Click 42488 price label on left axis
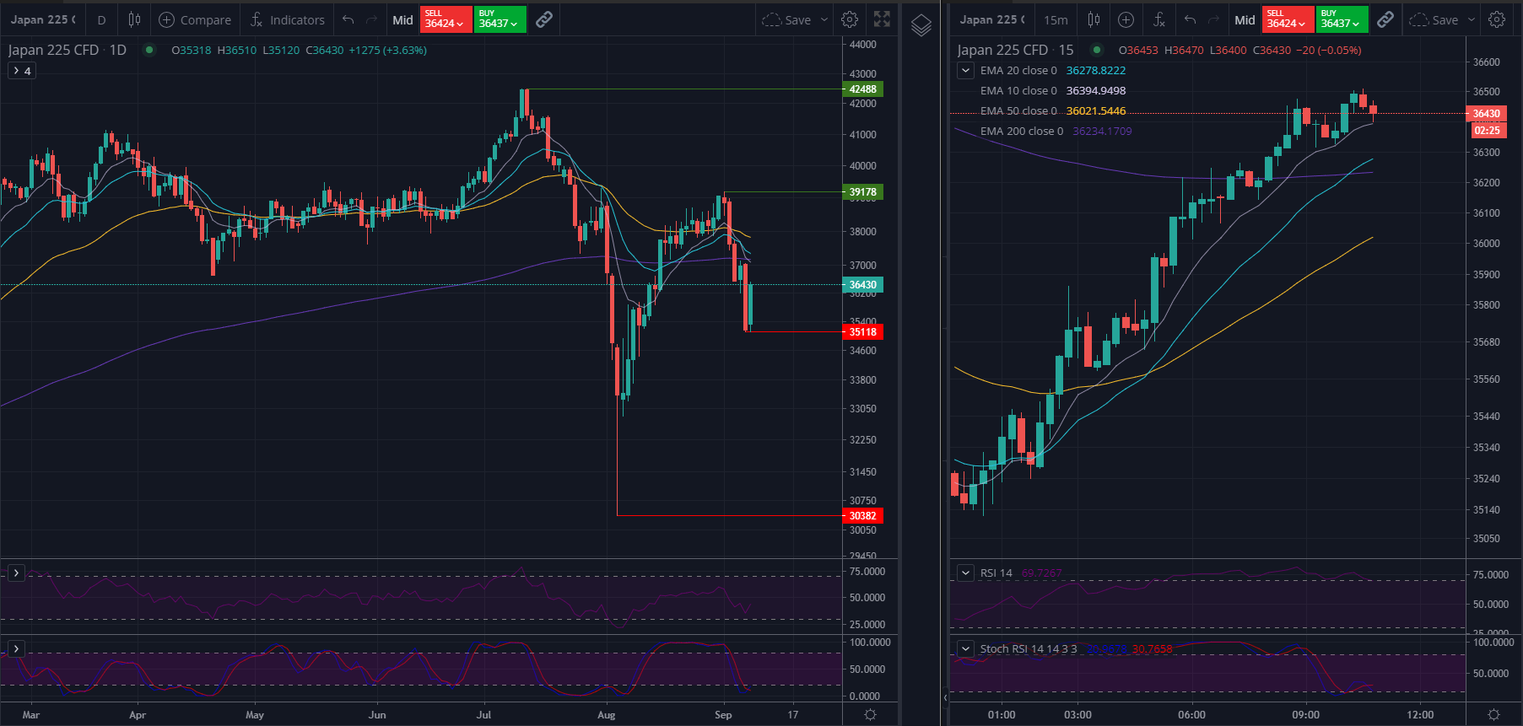1523x726 pixels. [x=862, y=89]
